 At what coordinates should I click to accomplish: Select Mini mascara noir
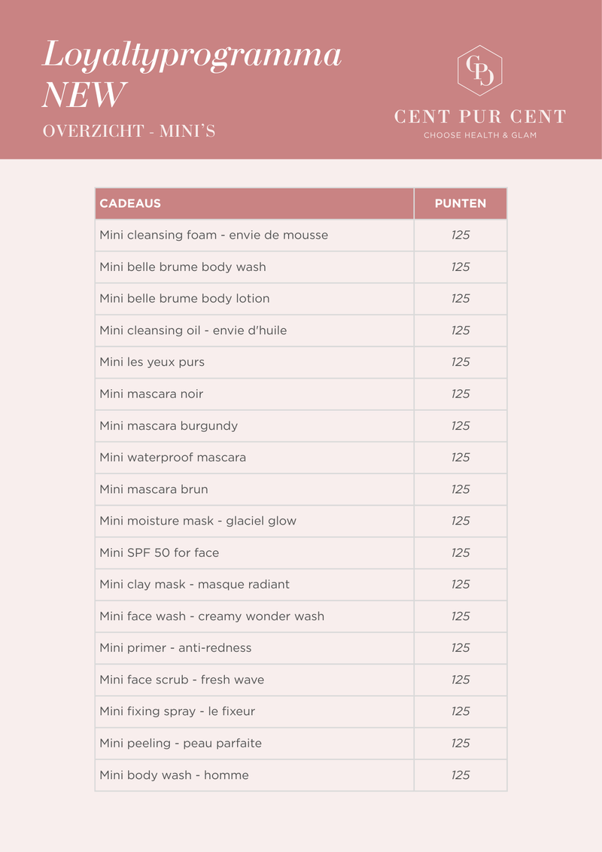pos(151,394)
